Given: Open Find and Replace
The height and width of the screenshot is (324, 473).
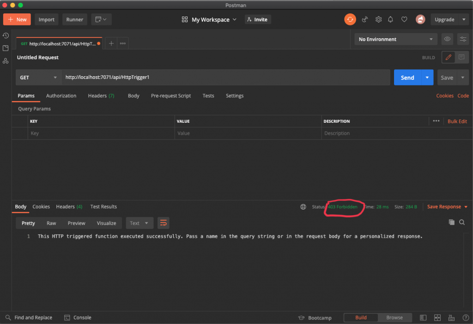Looking at the screenshot, I should (29, 318).
